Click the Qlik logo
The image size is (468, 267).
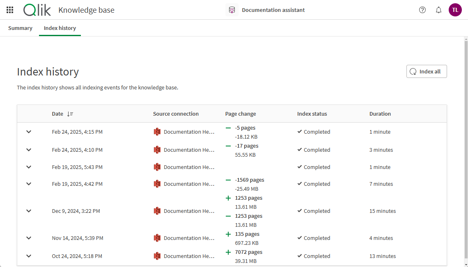(x=37, y=10)
